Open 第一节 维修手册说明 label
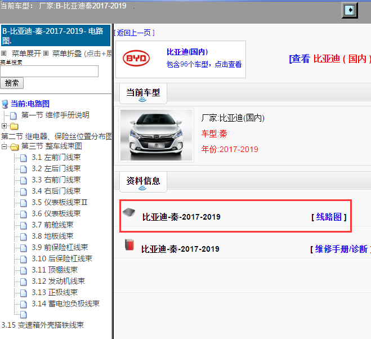The image size is (371, 339). click(55, 115)
